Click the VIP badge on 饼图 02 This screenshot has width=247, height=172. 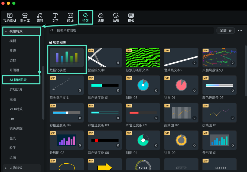point(167,133)
